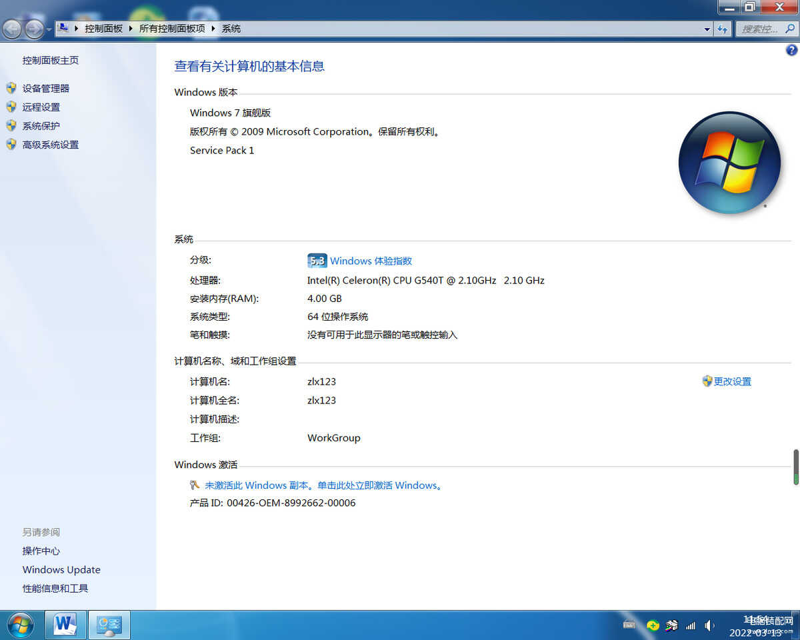Click the computer icon in the address bar
The image size is (800, 640).
pyautogui.click(x=64, y=28)
